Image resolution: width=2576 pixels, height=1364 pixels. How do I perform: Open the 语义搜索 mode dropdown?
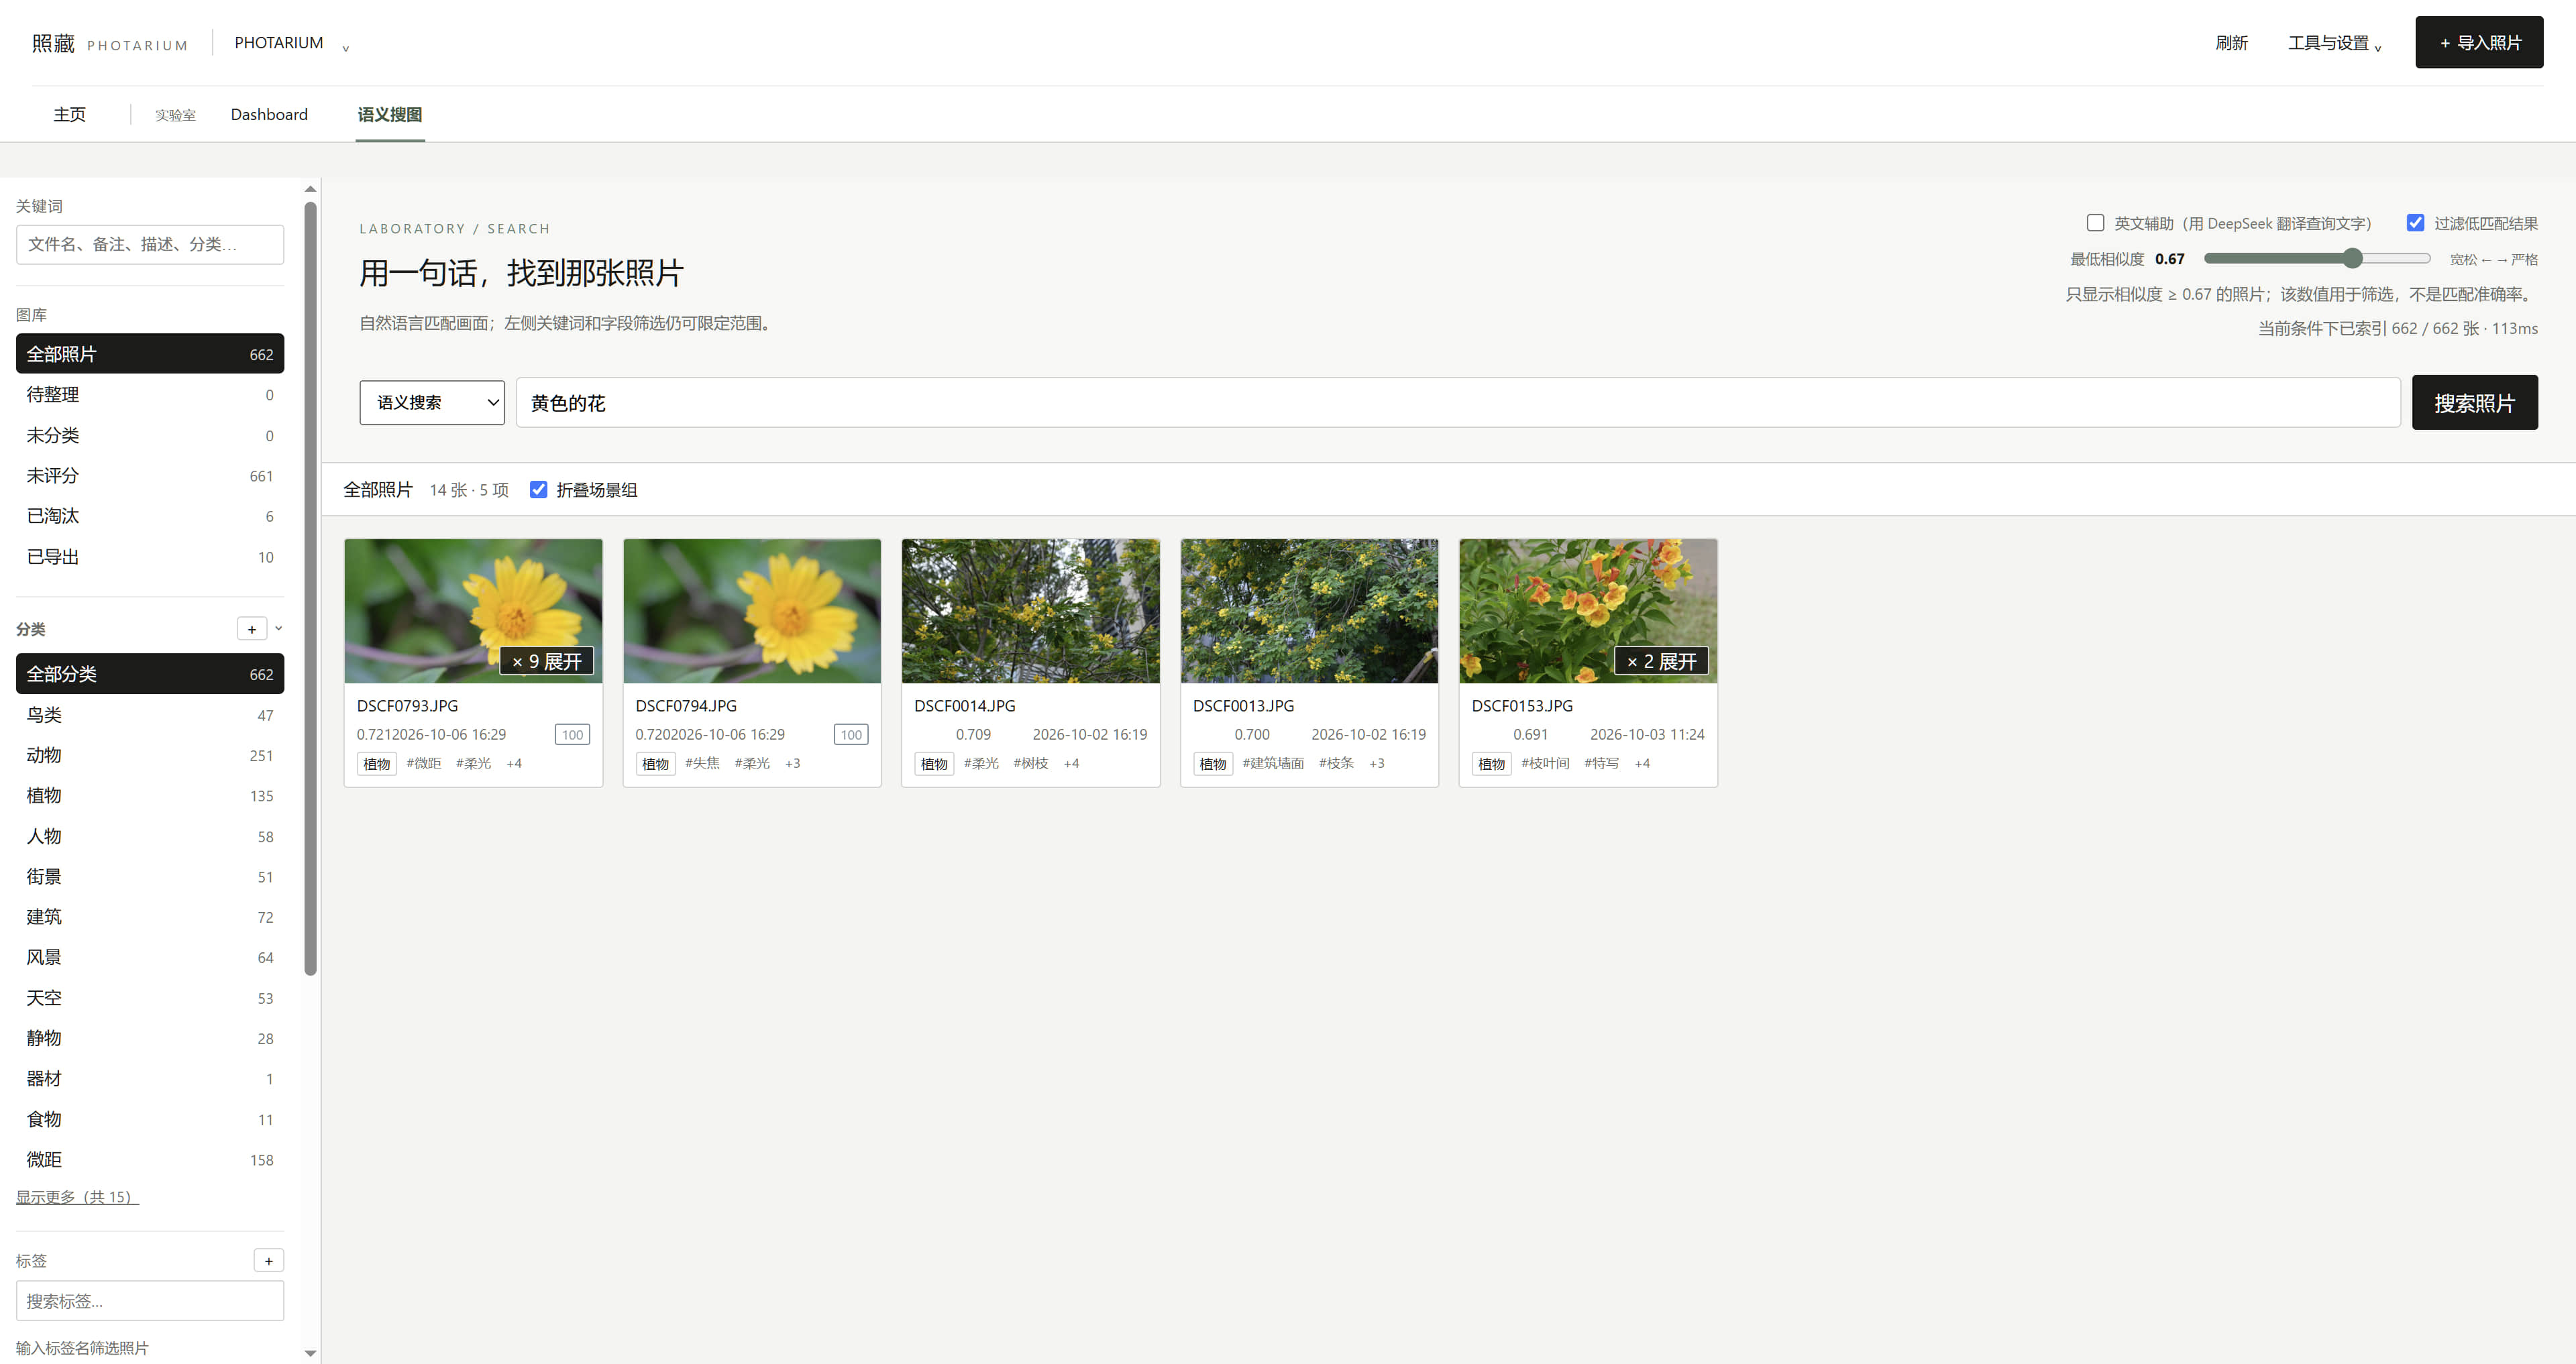[x=432, y=402]
